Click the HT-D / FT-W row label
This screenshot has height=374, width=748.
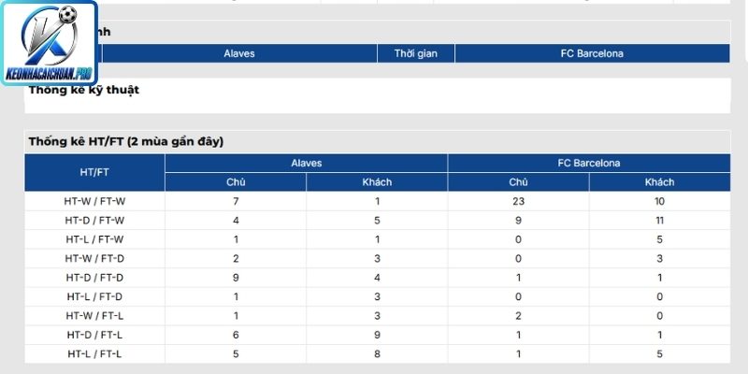coord(94,221)
